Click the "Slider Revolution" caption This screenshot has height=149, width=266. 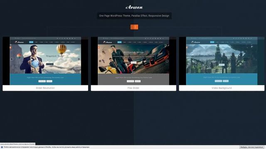click(x=45, y=88)
